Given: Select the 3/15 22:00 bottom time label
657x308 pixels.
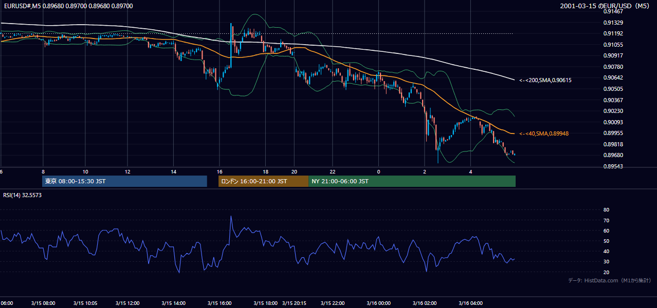Looking at the screenshot, I should [x=333, y=303].
